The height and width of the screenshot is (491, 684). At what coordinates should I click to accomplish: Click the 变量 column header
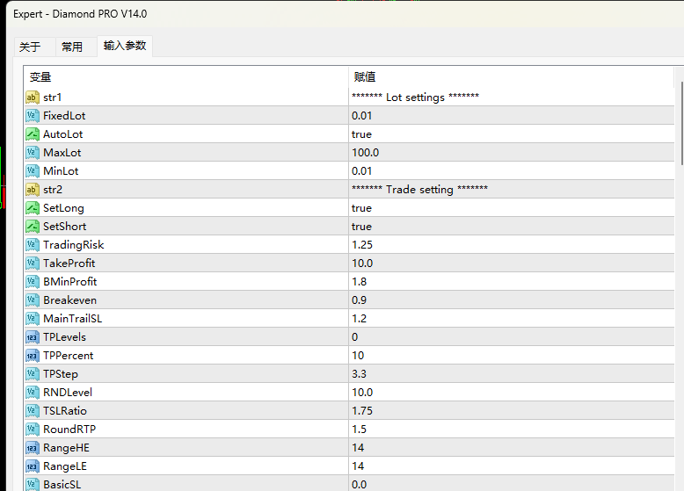click(x=40, y=77)
